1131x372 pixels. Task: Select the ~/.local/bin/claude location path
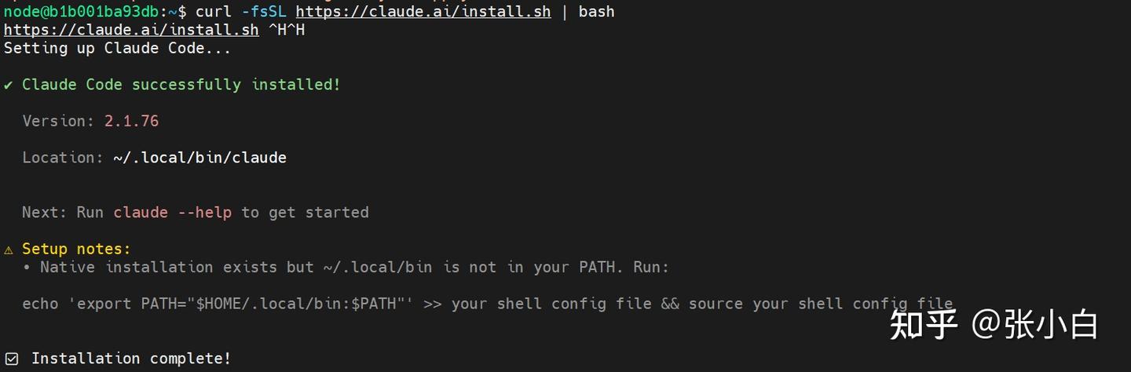199,158
